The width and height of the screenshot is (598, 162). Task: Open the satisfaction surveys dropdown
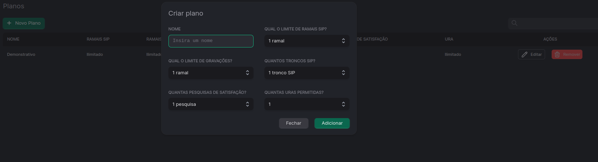coord(211,104)
